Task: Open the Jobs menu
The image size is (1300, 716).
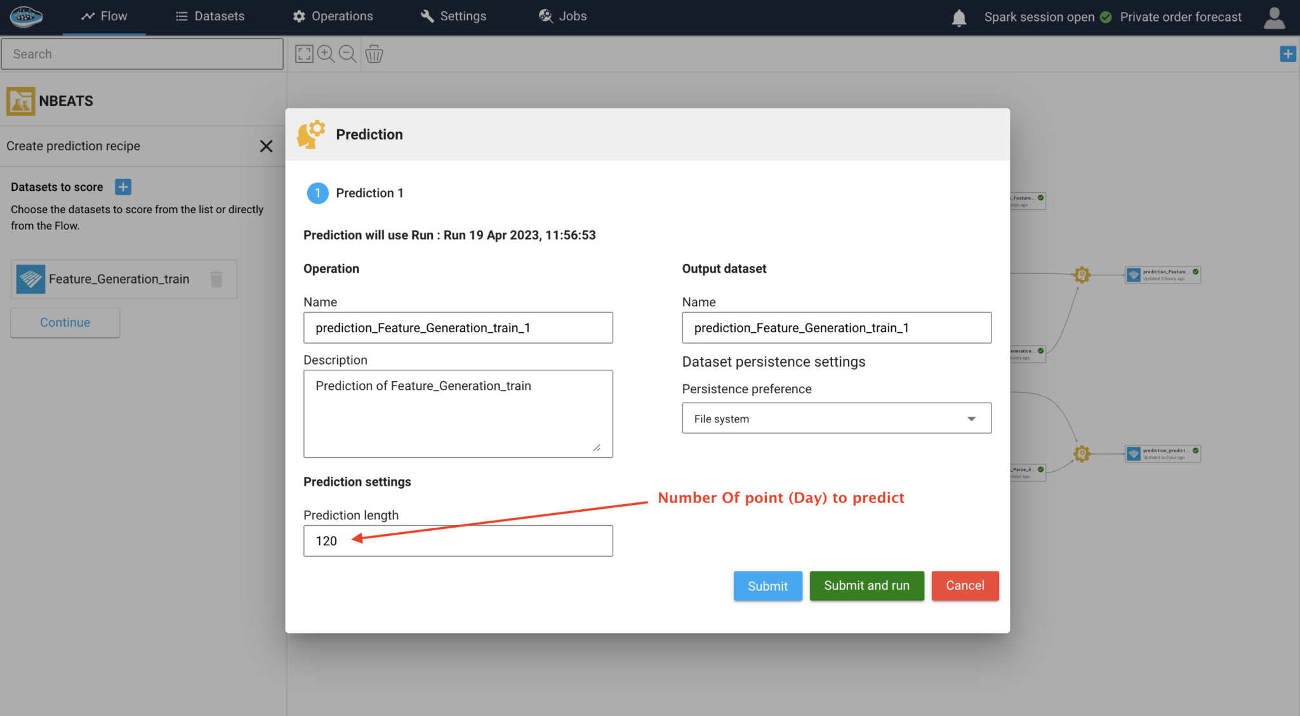Action: [x=562, y=16]
